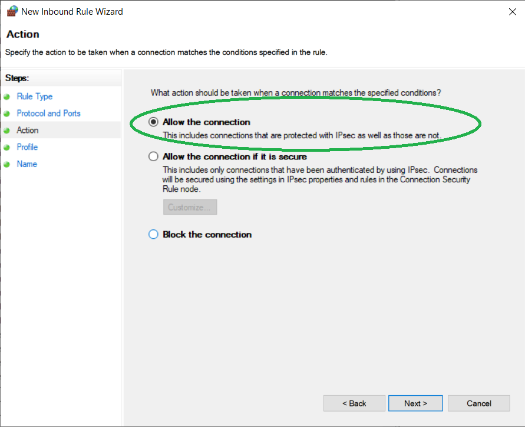
Task: Click the green bullet beside Rule Type
Action: click(6, 96)
